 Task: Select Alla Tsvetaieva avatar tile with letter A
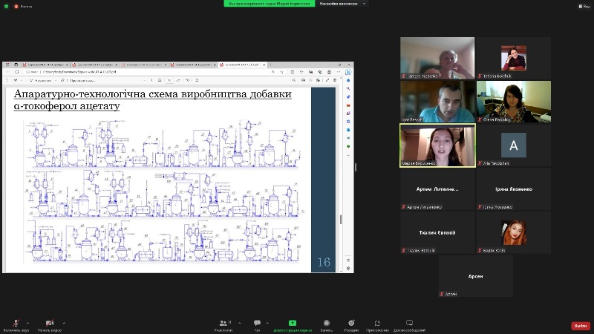(513, 145)
